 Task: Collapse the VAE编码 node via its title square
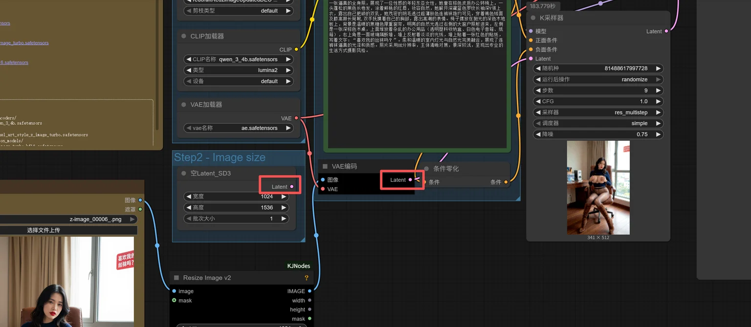[x=325, y=167]
